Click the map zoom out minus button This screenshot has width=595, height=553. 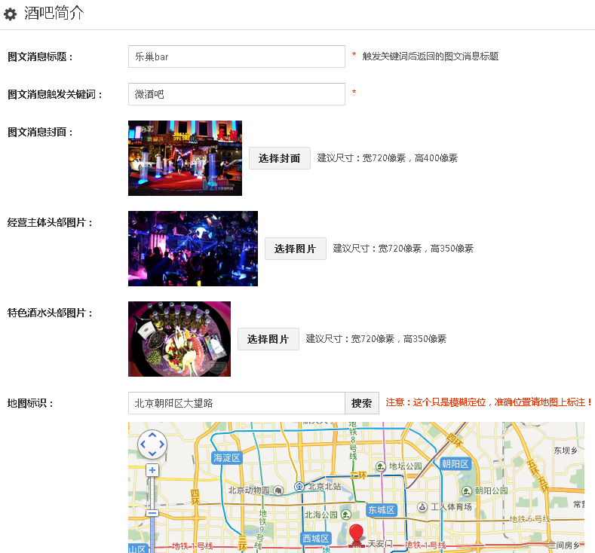tap(152, 513)
